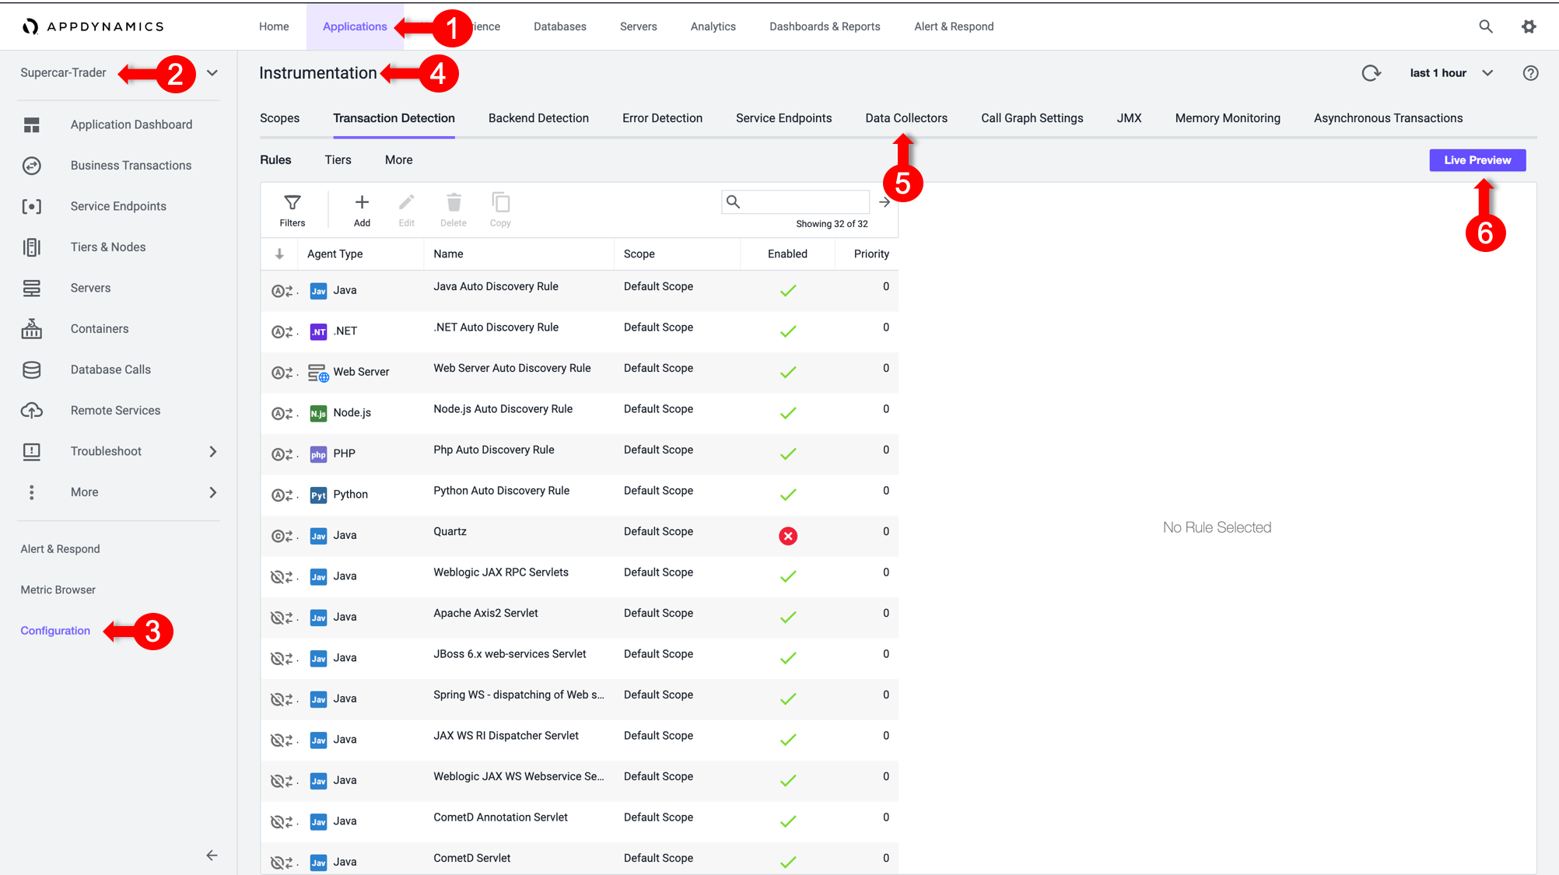This screenshot has height=875, width=1559.
Task: Toggle enabled check for Python Auto Discovery Rule
Action: coord(788,495)
